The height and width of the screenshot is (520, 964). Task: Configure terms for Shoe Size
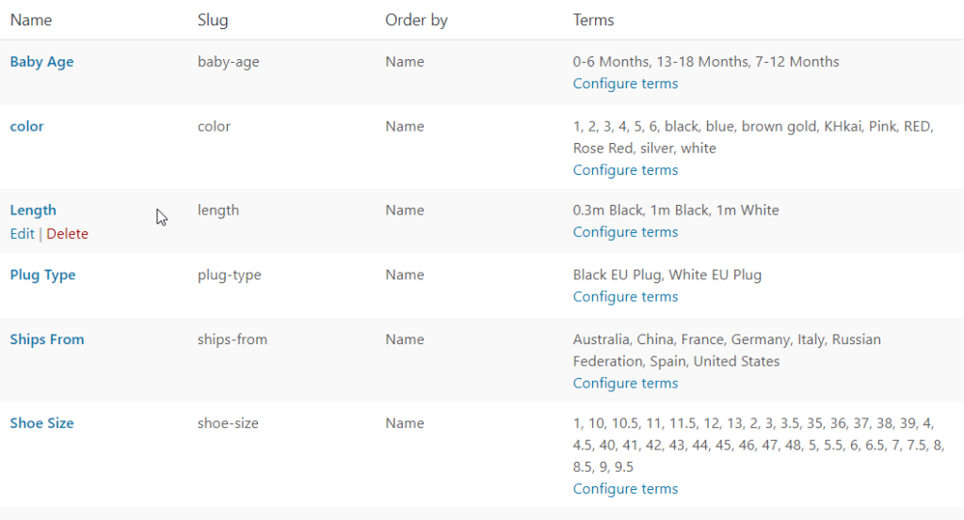[x=625, y=489]
